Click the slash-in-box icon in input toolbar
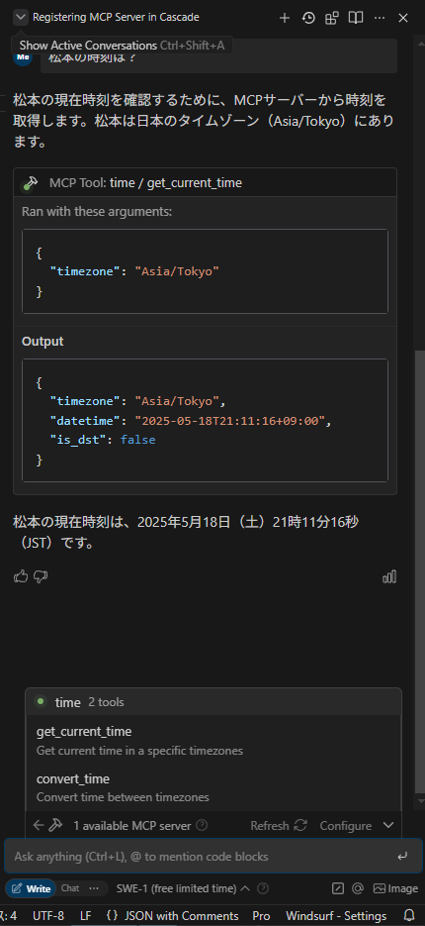The width and height of the screenshot is (425, 926). pyautogui.click(x=338, y=888)
